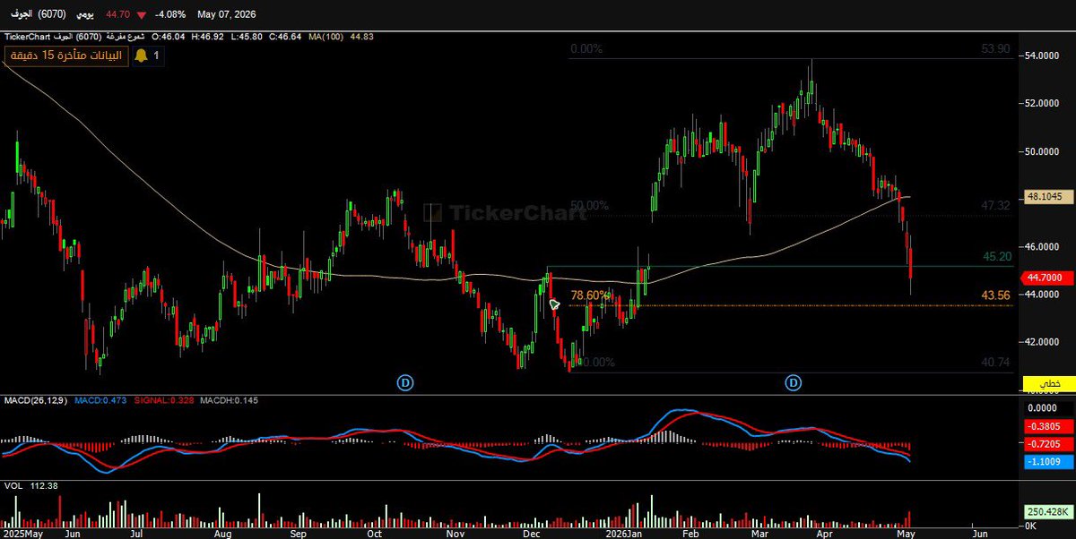
Task: Click the يومي interval label
Action: 83,15
